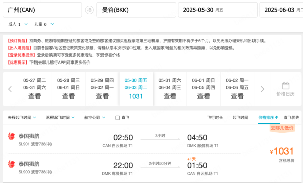Screen dimensions: 303x183
Task: Click the 去哪儿低价 badge
Action: click(x=282, y=128)
